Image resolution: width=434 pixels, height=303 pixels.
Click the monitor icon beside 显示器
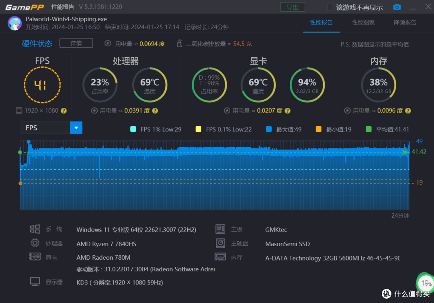[x=35, y=281]
